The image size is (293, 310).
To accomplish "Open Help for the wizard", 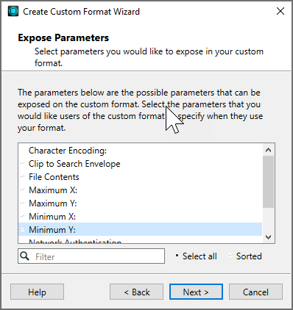I will click(37, 292).
